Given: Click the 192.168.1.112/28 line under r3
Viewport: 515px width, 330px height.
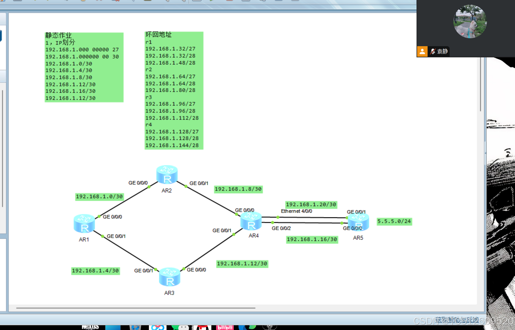Looking at the screenshot, I should (x=172, y=118).
